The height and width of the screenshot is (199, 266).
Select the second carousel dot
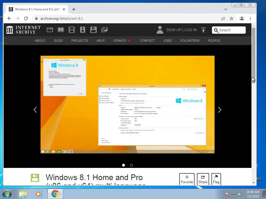coord(131,165)
